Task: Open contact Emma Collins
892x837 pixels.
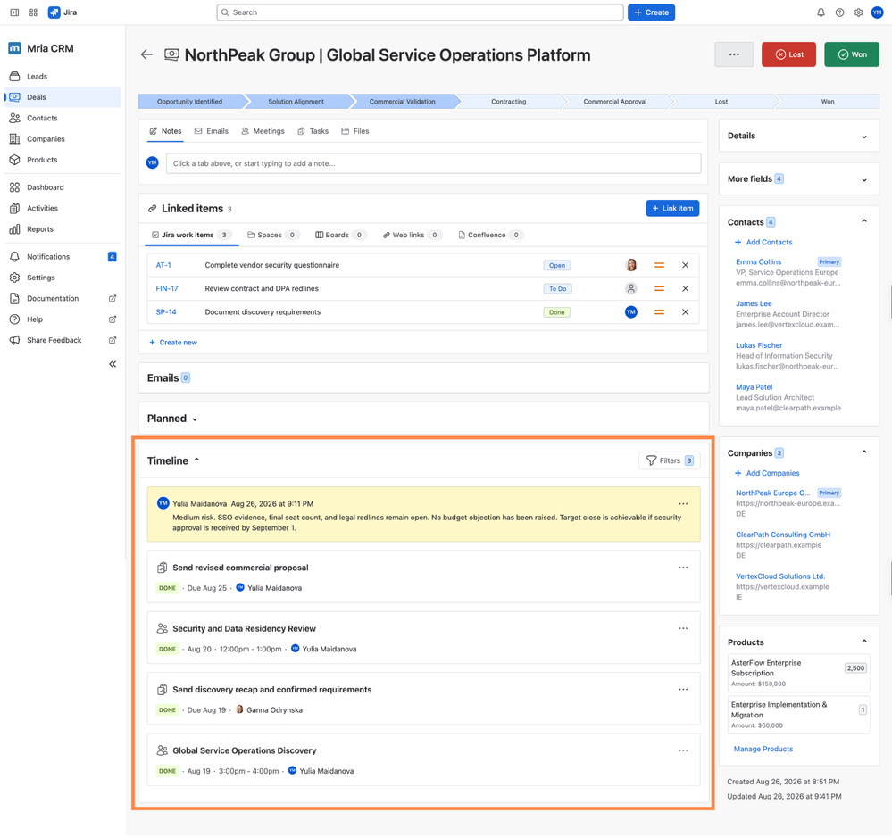Action: 758,262
